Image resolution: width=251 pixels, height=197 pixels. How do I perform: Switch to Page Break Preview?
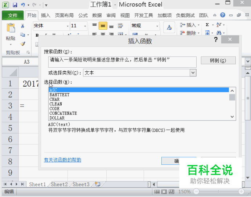[x=171, y=192]
